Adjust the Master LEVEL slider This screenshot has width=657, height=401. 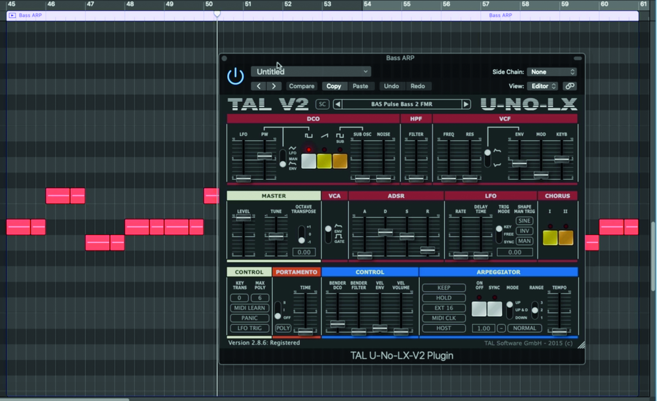click(x=243, y=218)
